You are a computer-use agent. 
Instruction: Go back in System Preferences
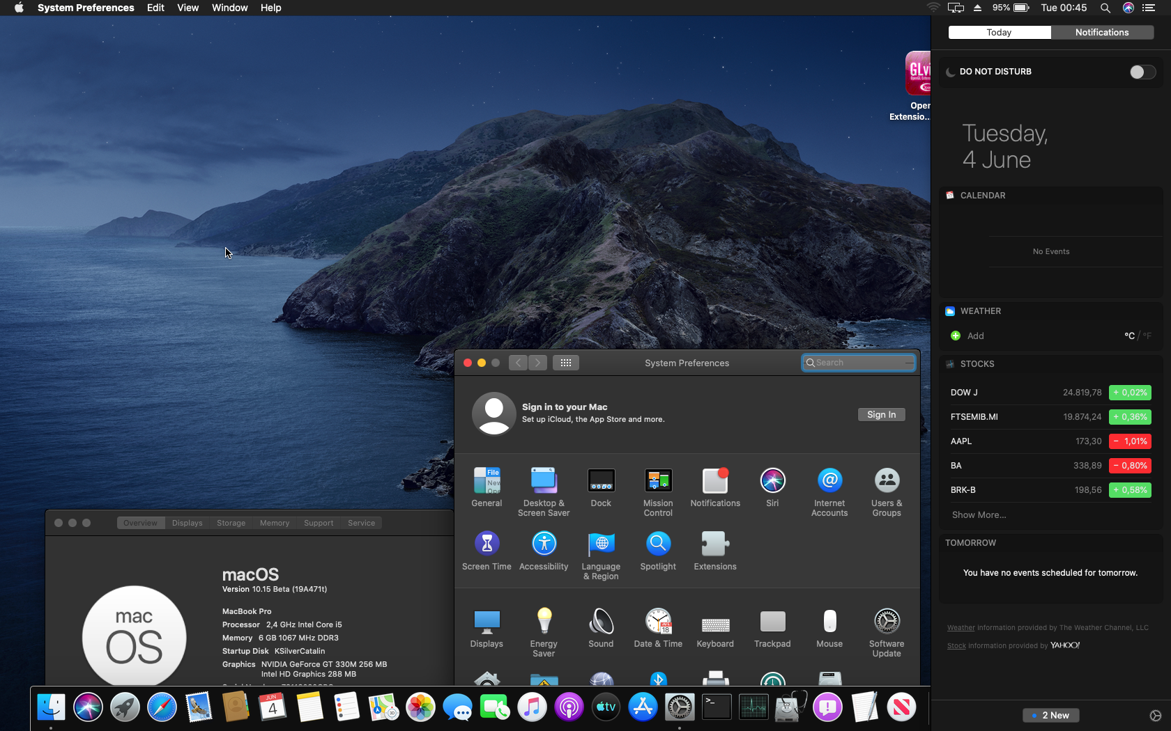point(518,363)
